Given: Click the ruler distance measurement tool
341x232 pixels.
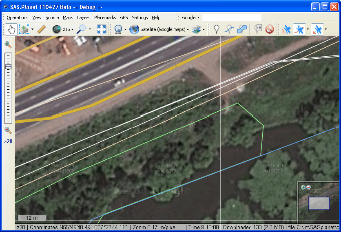Looking at the screenshot, I should [x=41, y=29].
